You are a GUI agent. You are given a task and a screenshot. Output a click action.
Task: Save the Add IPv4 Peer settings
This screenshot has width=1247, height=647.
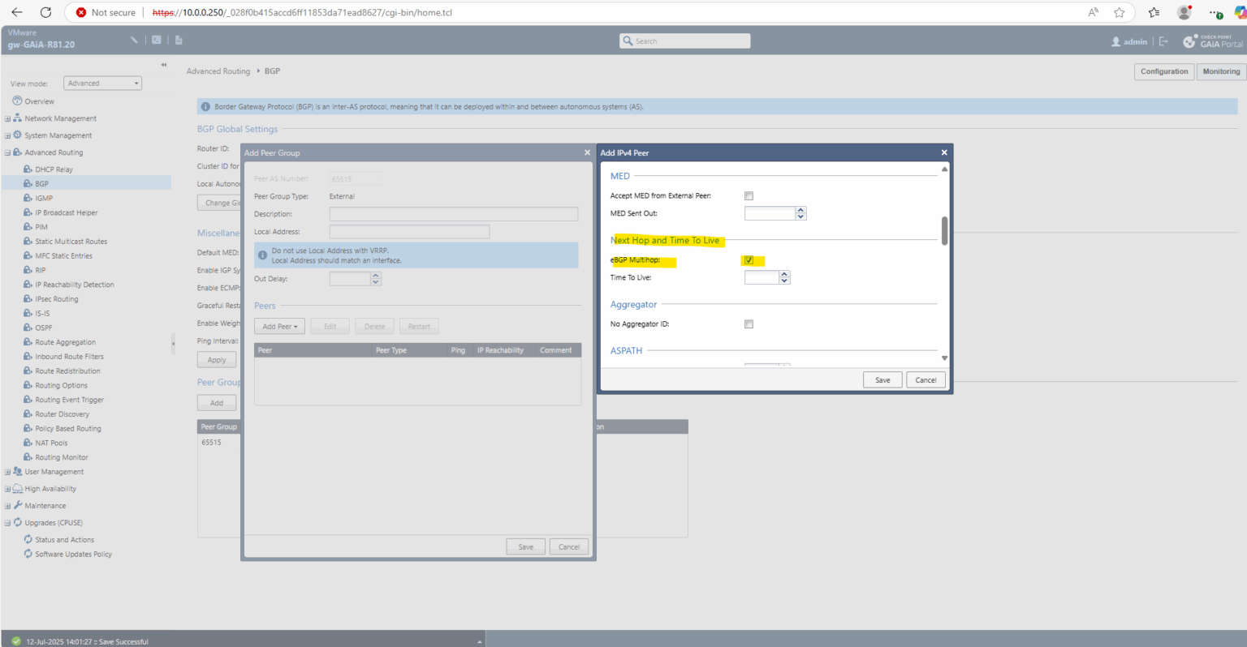click(882, 380)
